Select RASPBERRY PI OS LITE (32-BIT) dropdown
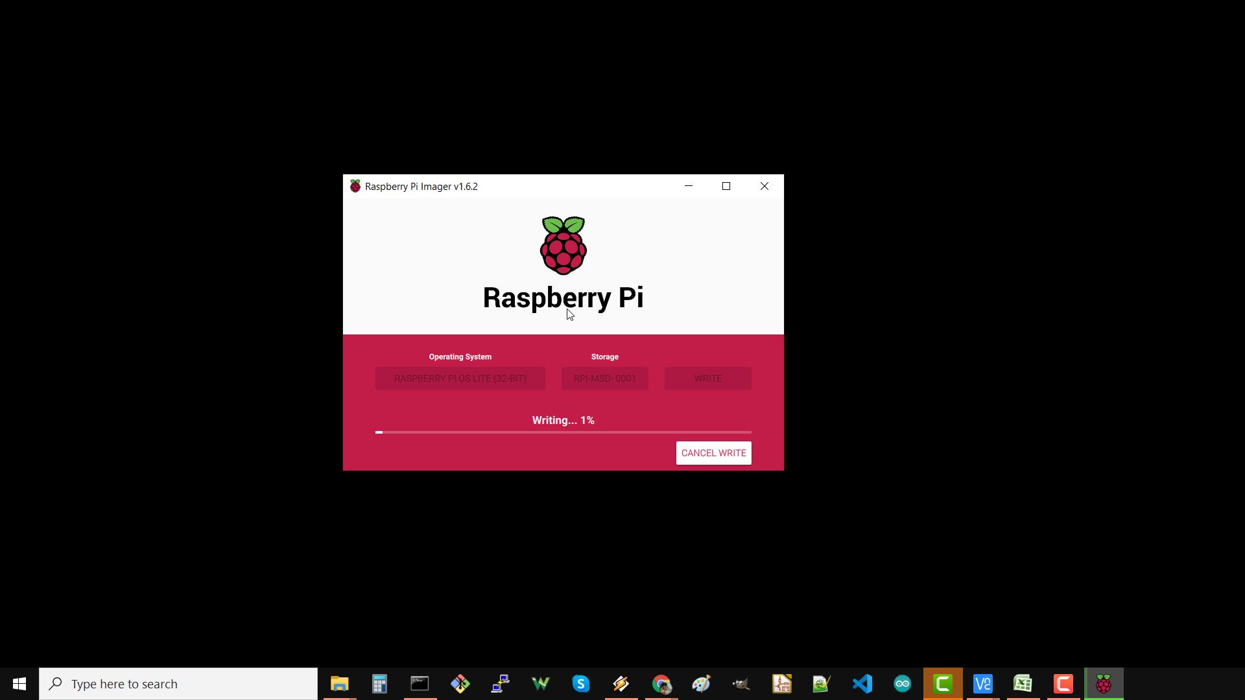 tap(460, 378)
